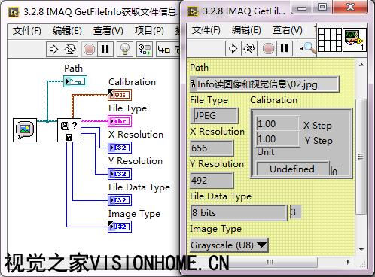375x277 pixels.
Task: Click the horizontal scrollbar right arrow
Action: [x=348, y=262]
